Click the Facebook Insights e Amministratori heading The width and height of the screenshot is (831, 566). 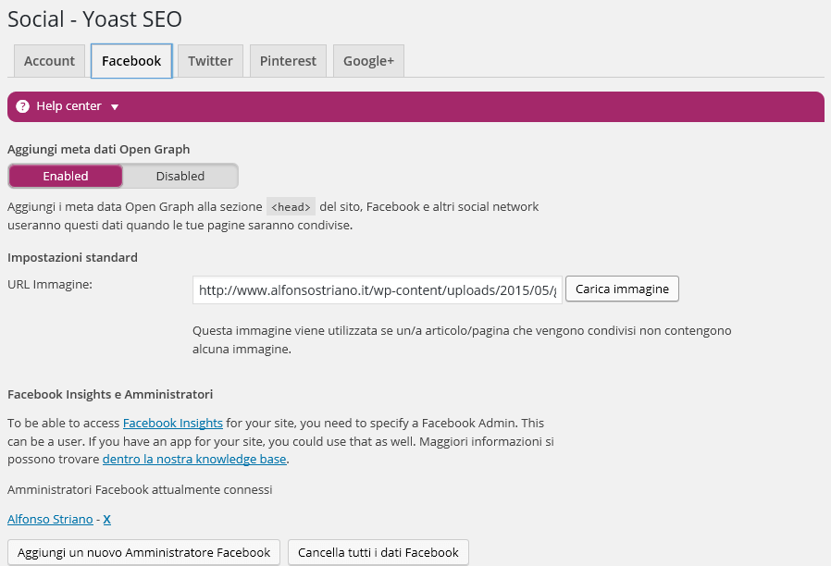[x=110, y=395]
